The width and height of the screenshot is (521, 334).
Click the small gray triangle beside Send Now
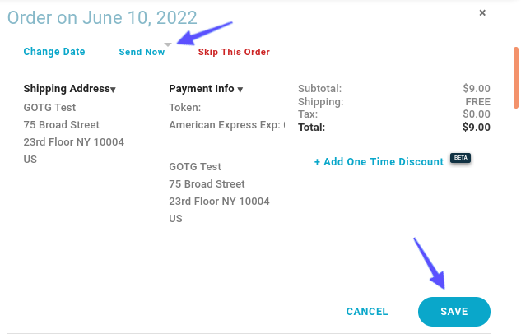pos(168,44)
